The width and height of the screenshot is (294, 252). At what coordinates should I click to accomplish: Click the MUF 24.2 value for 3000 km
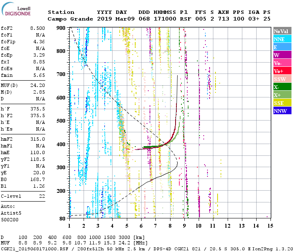click(124, 243)
